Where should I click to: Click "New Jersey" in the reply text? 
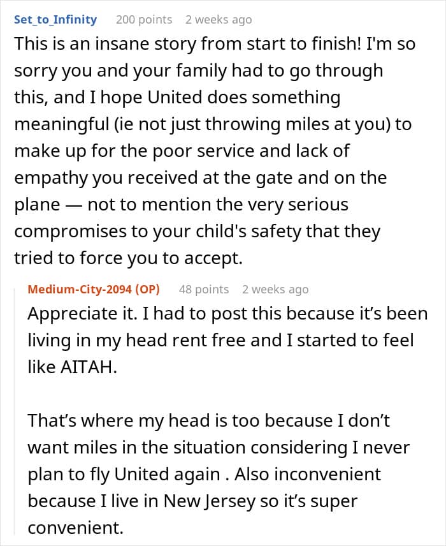click(x=210, y=501)
